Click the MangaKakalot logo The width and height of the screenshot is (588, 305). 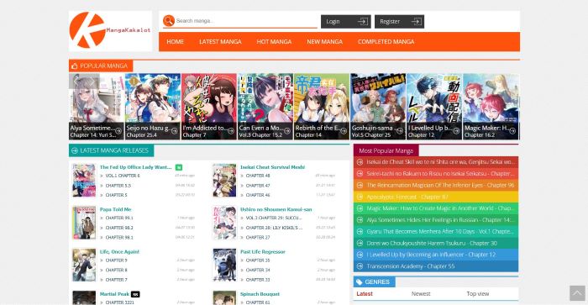(110, 30)
